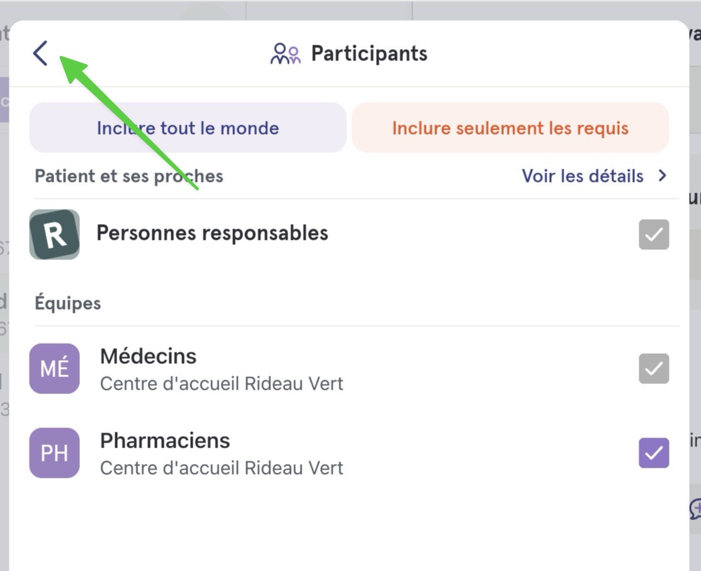
Task: Click the MÉ avatar for Médecins team
Action: coord(55,369)
